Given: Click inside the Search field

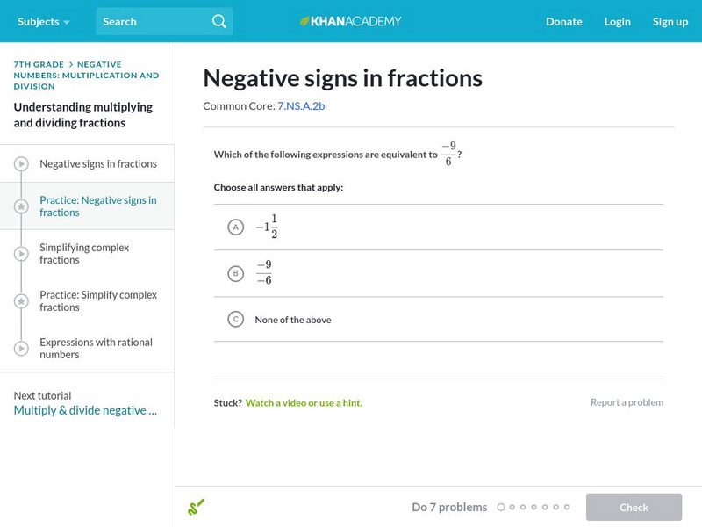Looking at the screenshot, I should (149, 21).
